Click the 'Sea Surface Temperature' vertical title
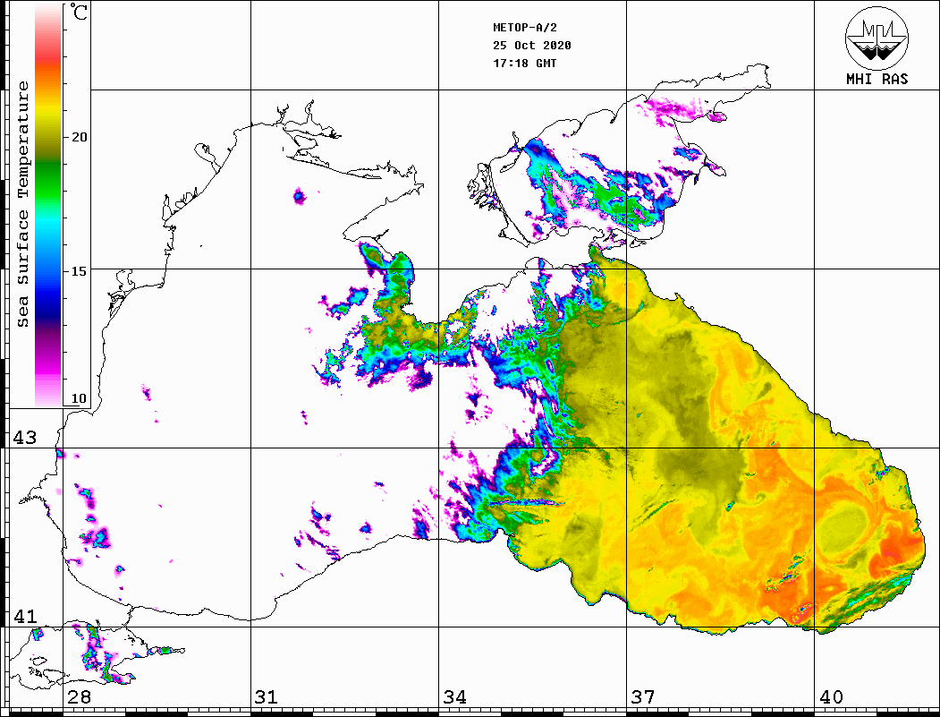The height and width of the screenshot is (717, 940). point(22,205)
